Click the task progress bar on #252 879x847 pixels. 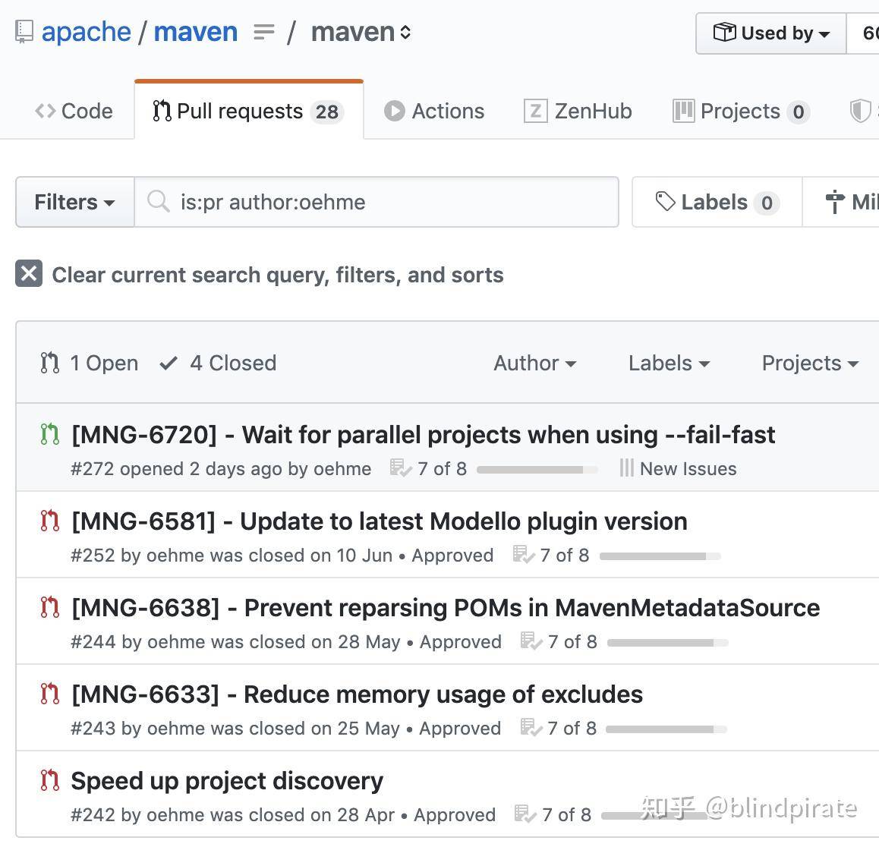[x=660, y=556]
